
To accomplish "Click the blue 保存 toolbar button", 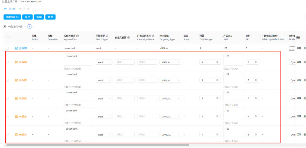I will coord(27,17).
